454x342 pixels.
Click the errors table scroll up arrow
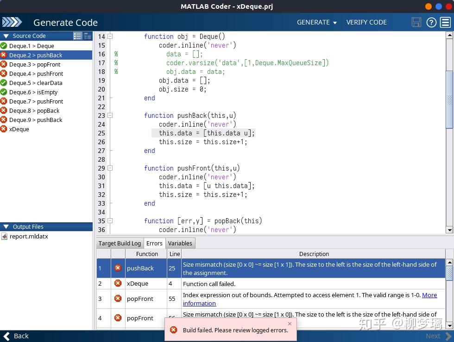pyautogui.click(x=449, y=263)
